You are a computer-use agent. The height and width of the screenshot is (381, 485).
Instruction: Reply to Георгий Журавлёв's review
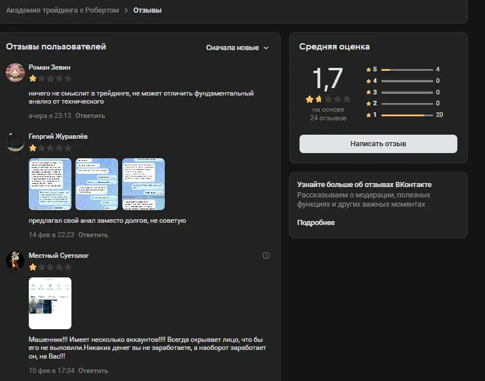(x=93, y=235)
